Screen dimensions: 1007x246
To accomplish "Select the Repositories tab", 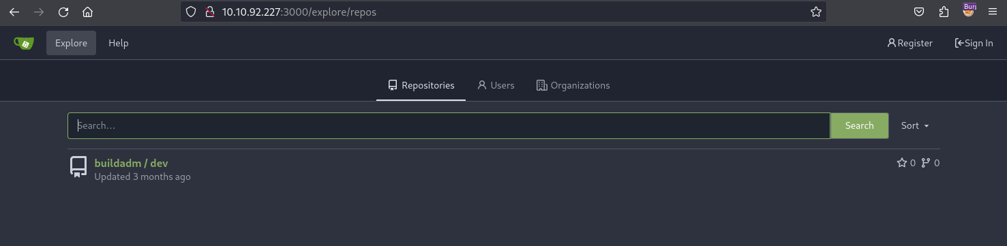I will click(x=421, y=85).
